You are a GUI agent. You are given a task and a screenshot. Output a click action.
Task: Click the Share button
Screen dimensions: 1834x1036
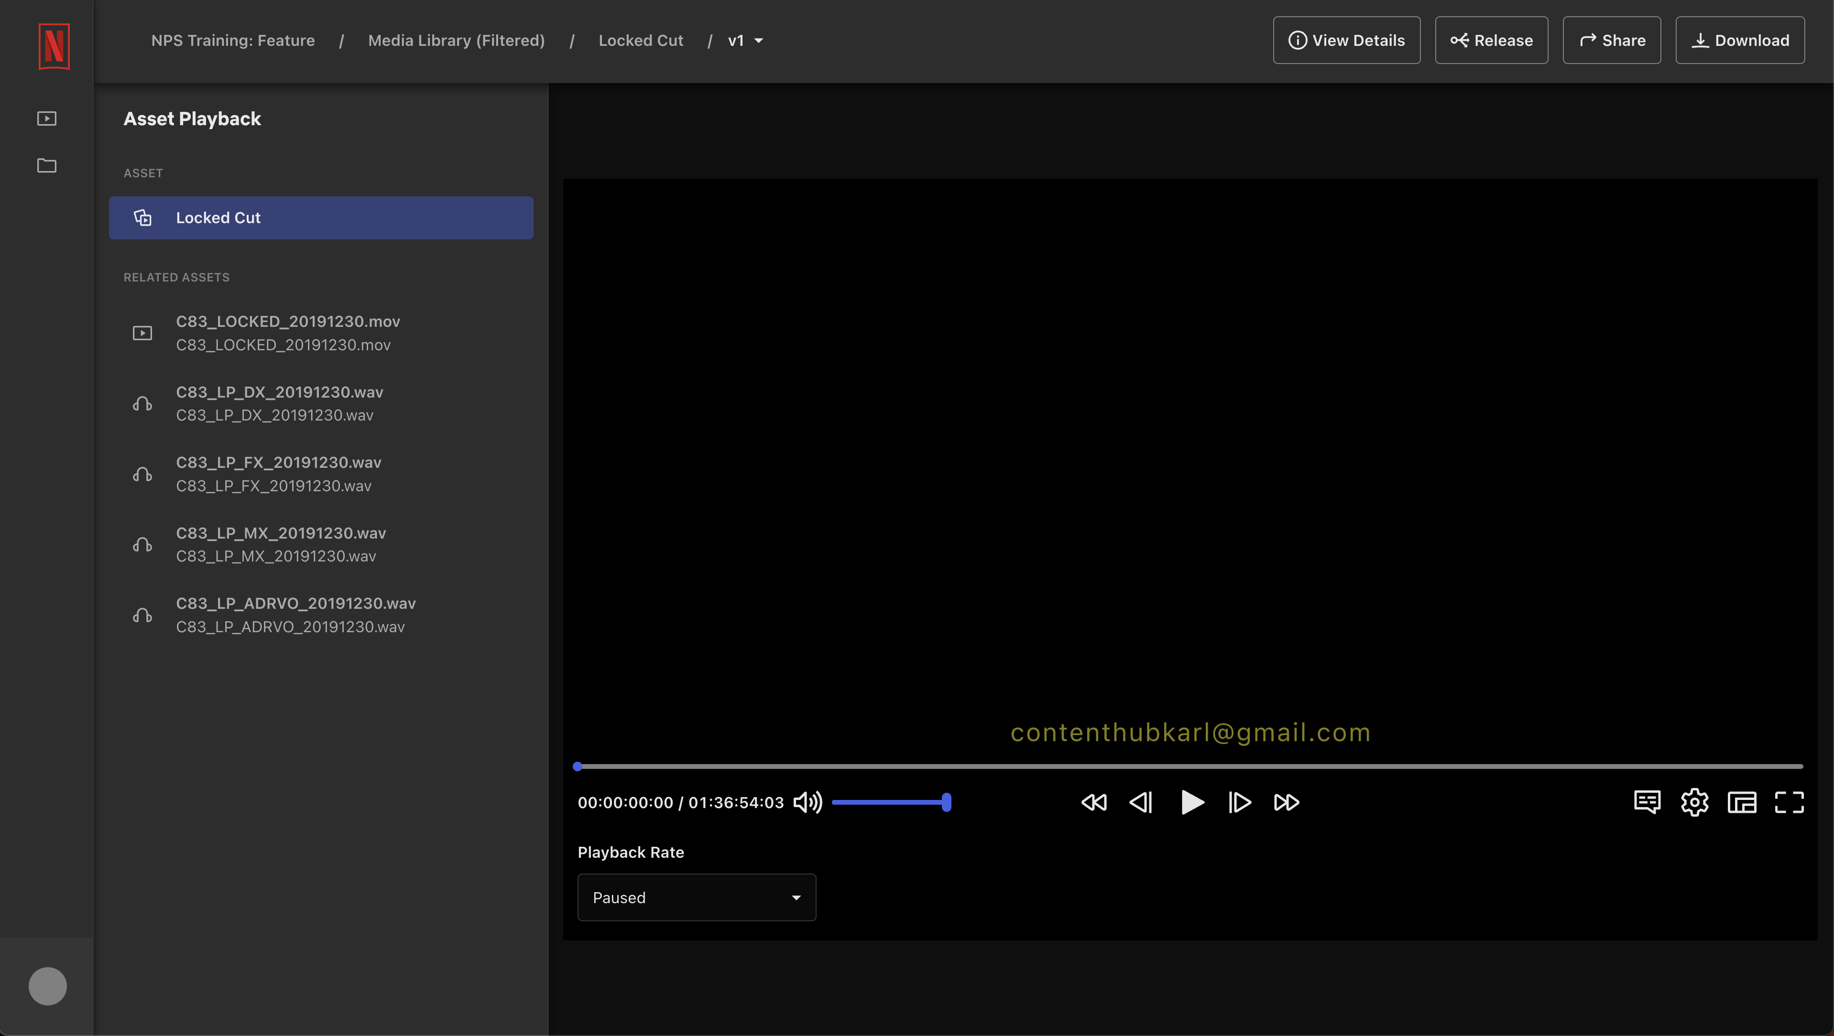click(x=1612, y=40)
